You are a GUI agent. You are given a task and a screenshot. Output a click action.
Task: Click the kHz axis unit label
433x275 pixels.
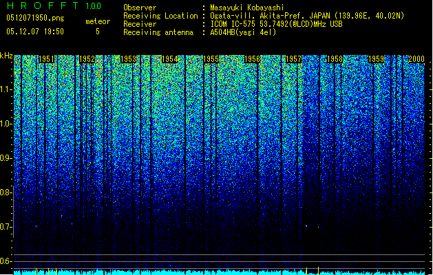pos(6,56)
